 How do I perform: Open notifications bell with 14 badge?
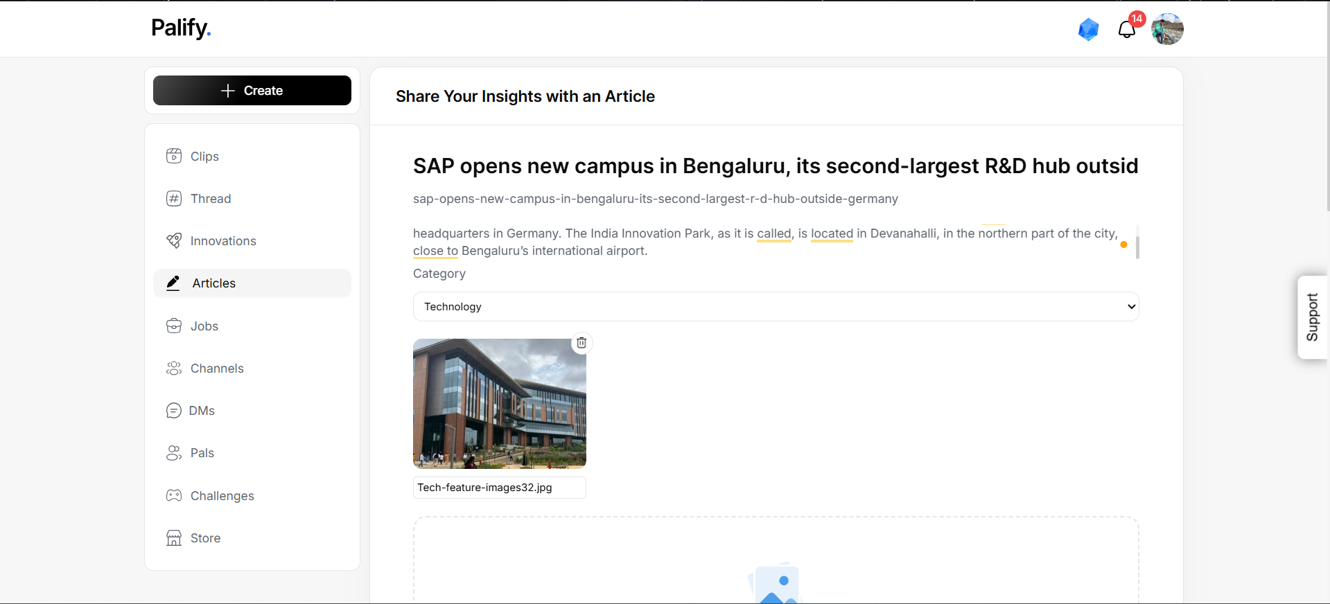pos(1128,28)
